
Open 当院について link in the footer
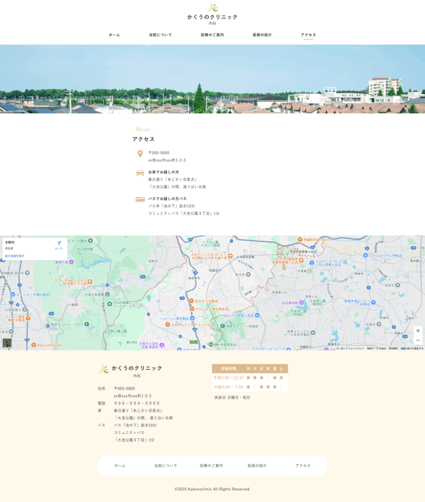coord(166,466)
